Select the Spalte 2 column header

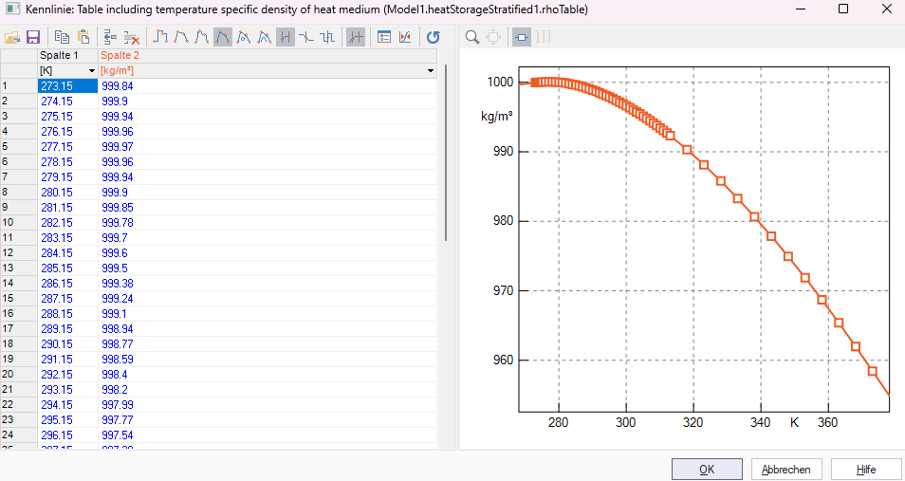click(x=268, y=55)
